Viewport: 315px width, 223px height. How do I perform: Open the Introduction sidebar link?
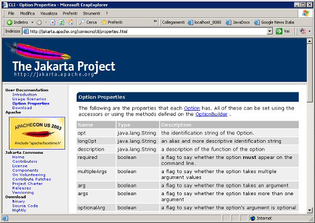click(x=25, y=94)
